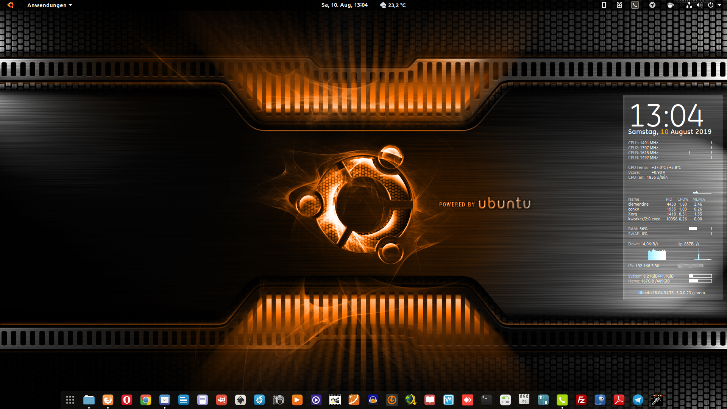Open the Caffeine coffee cup indicator
This screenshot has height=409, width=727.
670,5
